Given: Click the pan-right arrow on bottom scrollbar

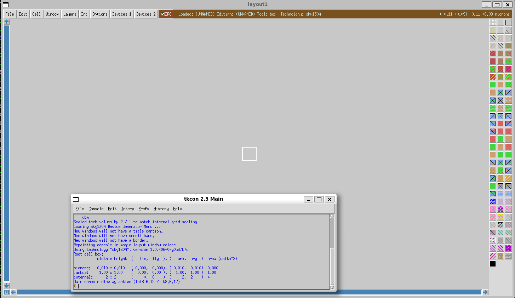Looking at the screenshot, I should click(485, 292).
